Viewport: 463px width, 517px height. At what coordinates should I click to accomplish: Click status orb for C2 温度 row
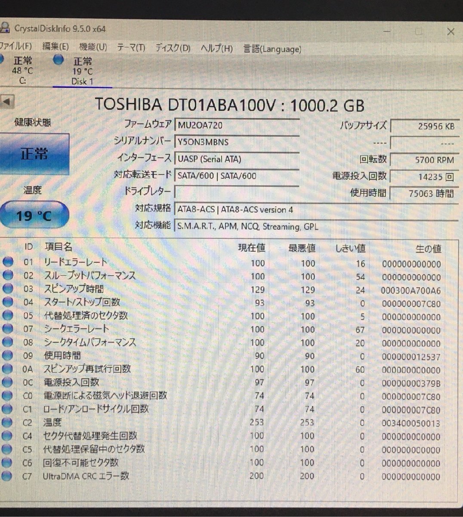tap(7, 422)
